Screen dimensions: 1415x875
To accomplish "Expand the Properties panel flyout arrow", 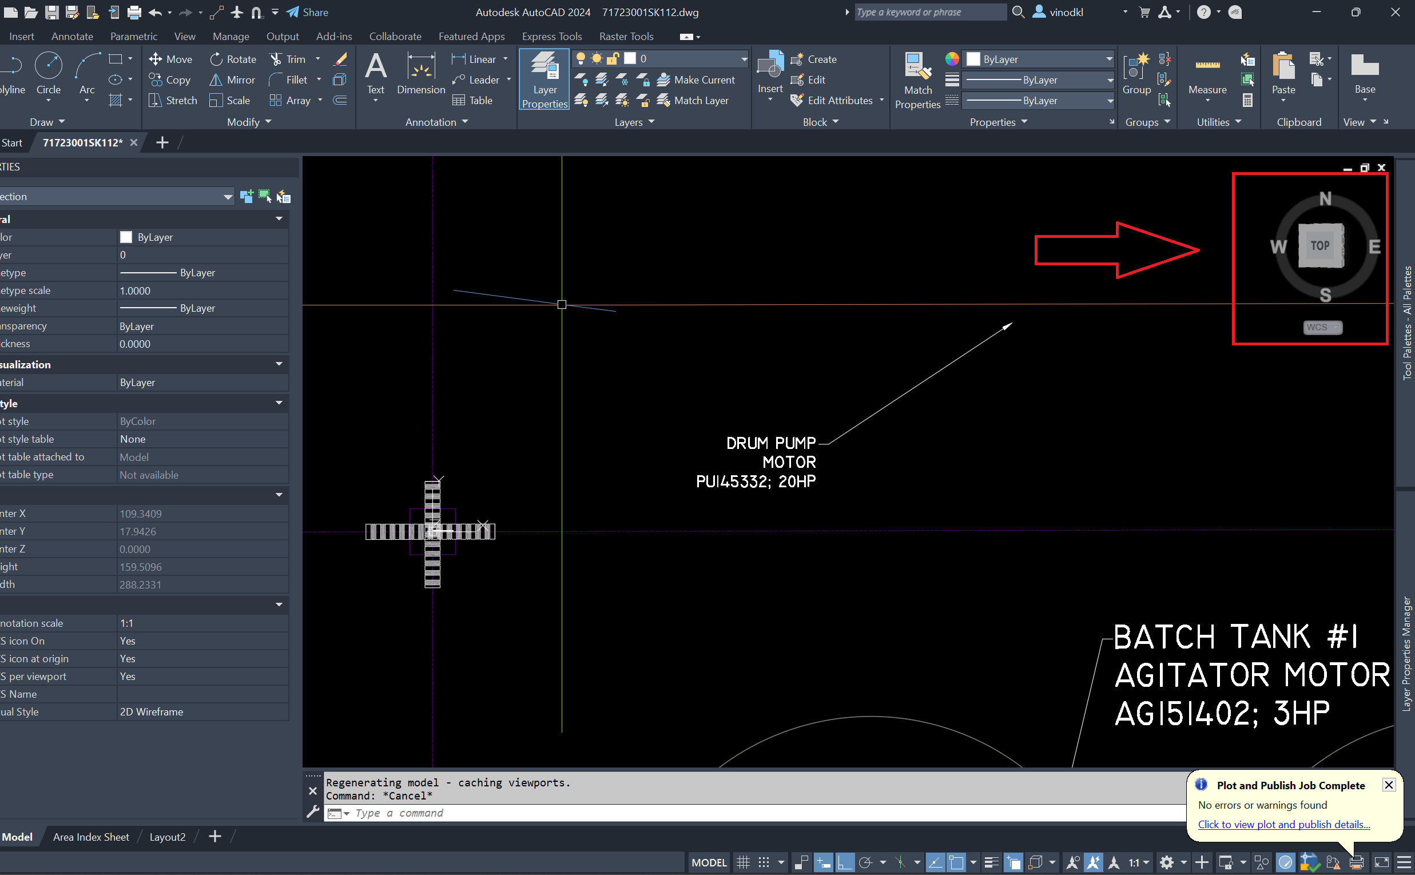I will pyautogui.click(x=1111, y=121).
